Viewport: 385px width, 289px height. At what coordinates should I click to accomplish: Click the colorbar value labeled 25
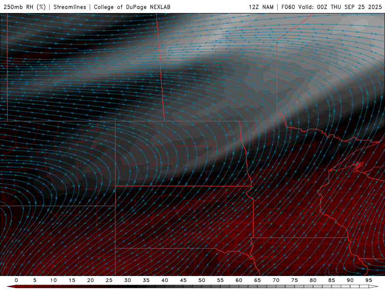109,280
